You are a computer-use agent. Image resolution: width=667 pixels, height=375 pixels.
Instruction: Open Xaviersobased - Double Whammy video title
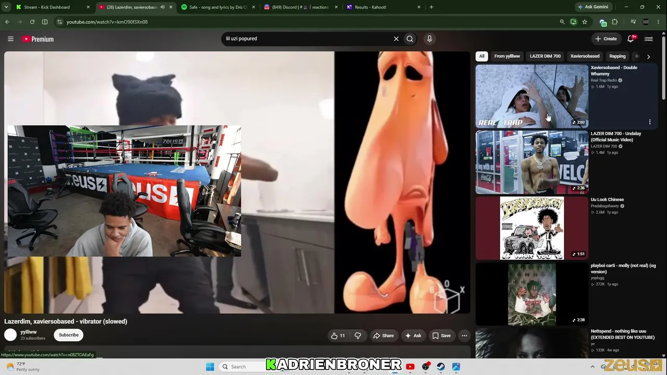[614, 71]
